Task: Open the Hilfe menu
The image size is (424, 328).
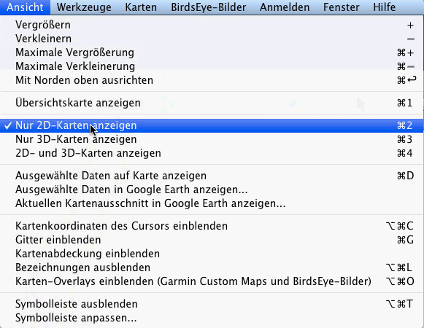Action: tap(385, 7)
